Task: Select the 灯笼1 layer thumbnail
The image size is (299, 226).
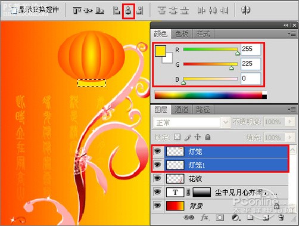Action: (x=175, y=165)
